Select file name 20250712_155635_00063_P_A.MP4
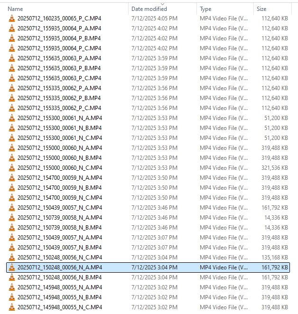Screen dimensions: 298x314 tap(59, 58)
